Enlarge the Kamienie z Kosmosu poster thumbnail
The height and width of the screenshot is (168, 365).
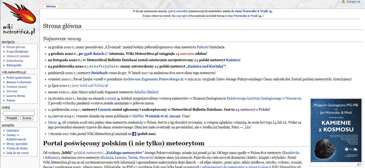[x=336, y=130]
